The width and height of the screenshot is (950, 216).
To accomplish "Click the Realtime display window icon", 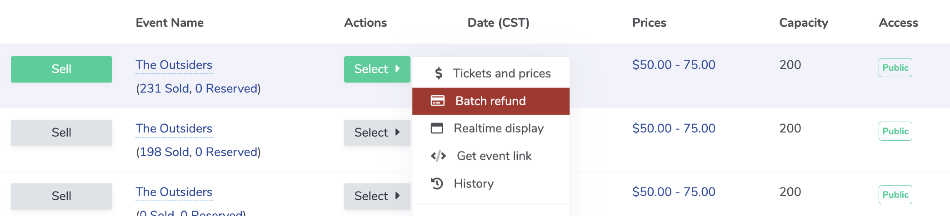I will [437, 128].
